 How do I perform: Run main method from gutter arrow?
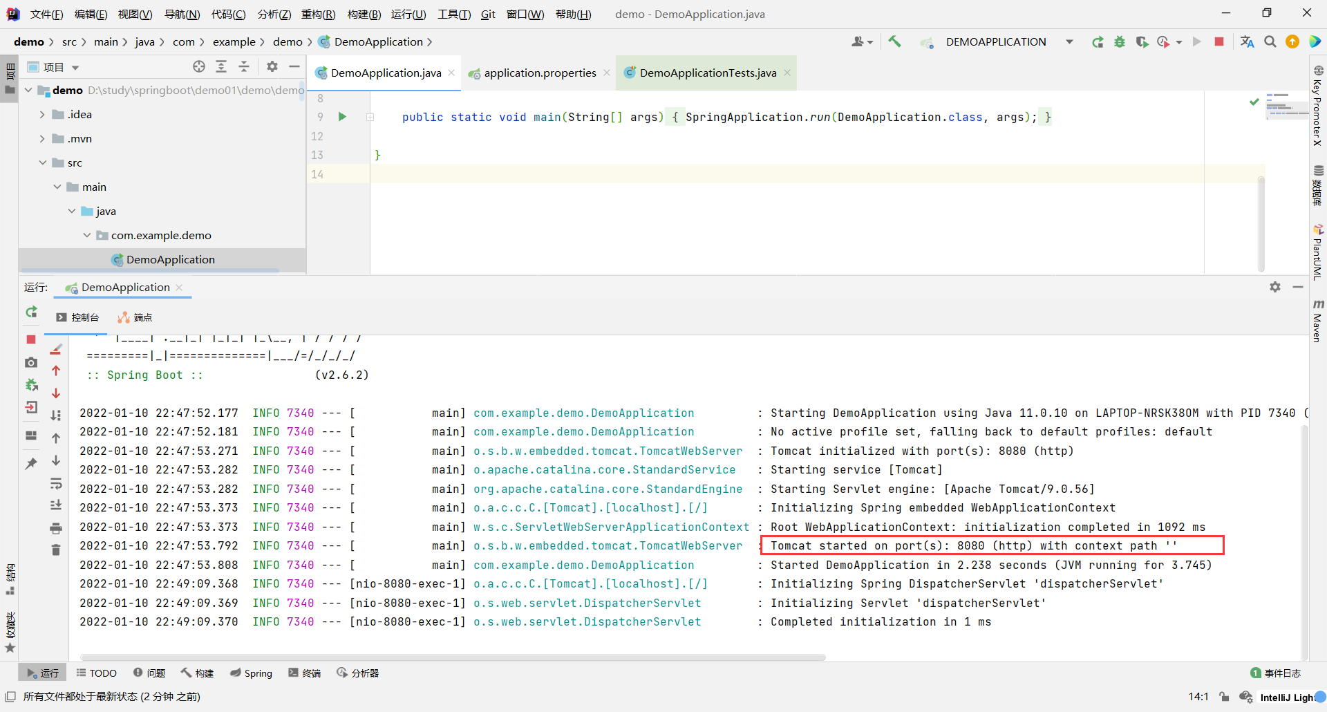click(x=342, y=117)
